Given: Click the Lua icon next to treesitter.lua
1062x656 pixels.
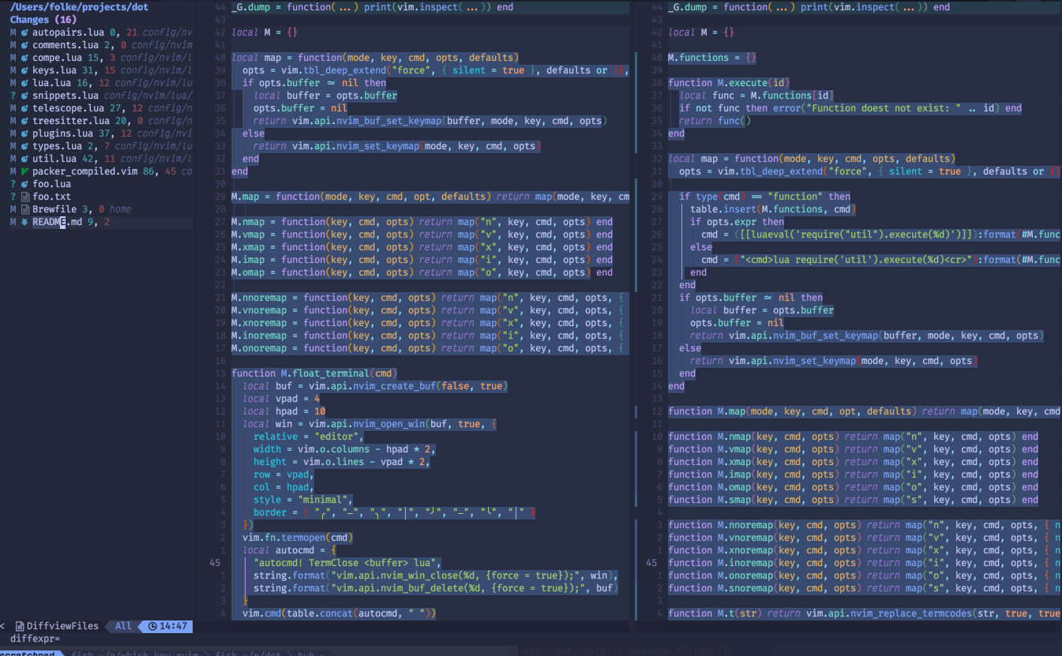Looking at the screenshot, I should coord(24,121).
